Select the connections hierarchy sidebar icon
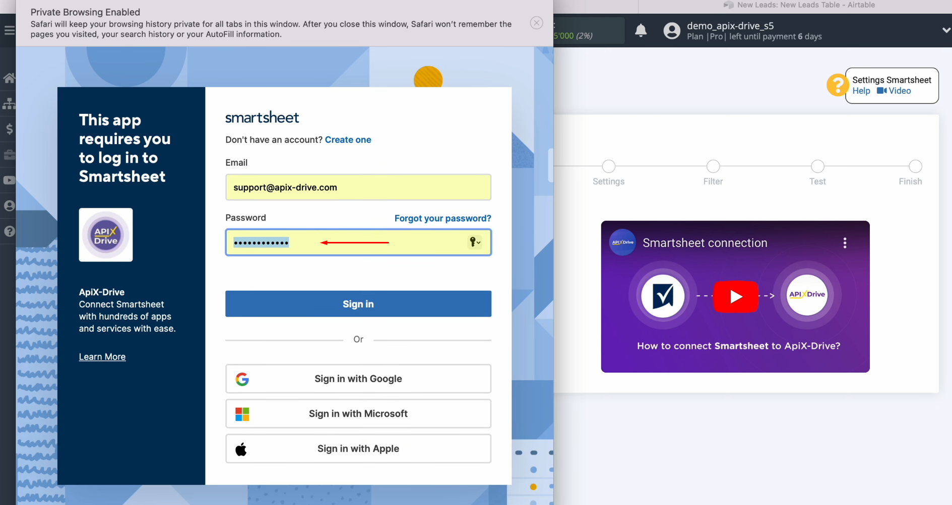Image resolution: width=952 pixels, height=505 pixels. (x=9, y=103)
